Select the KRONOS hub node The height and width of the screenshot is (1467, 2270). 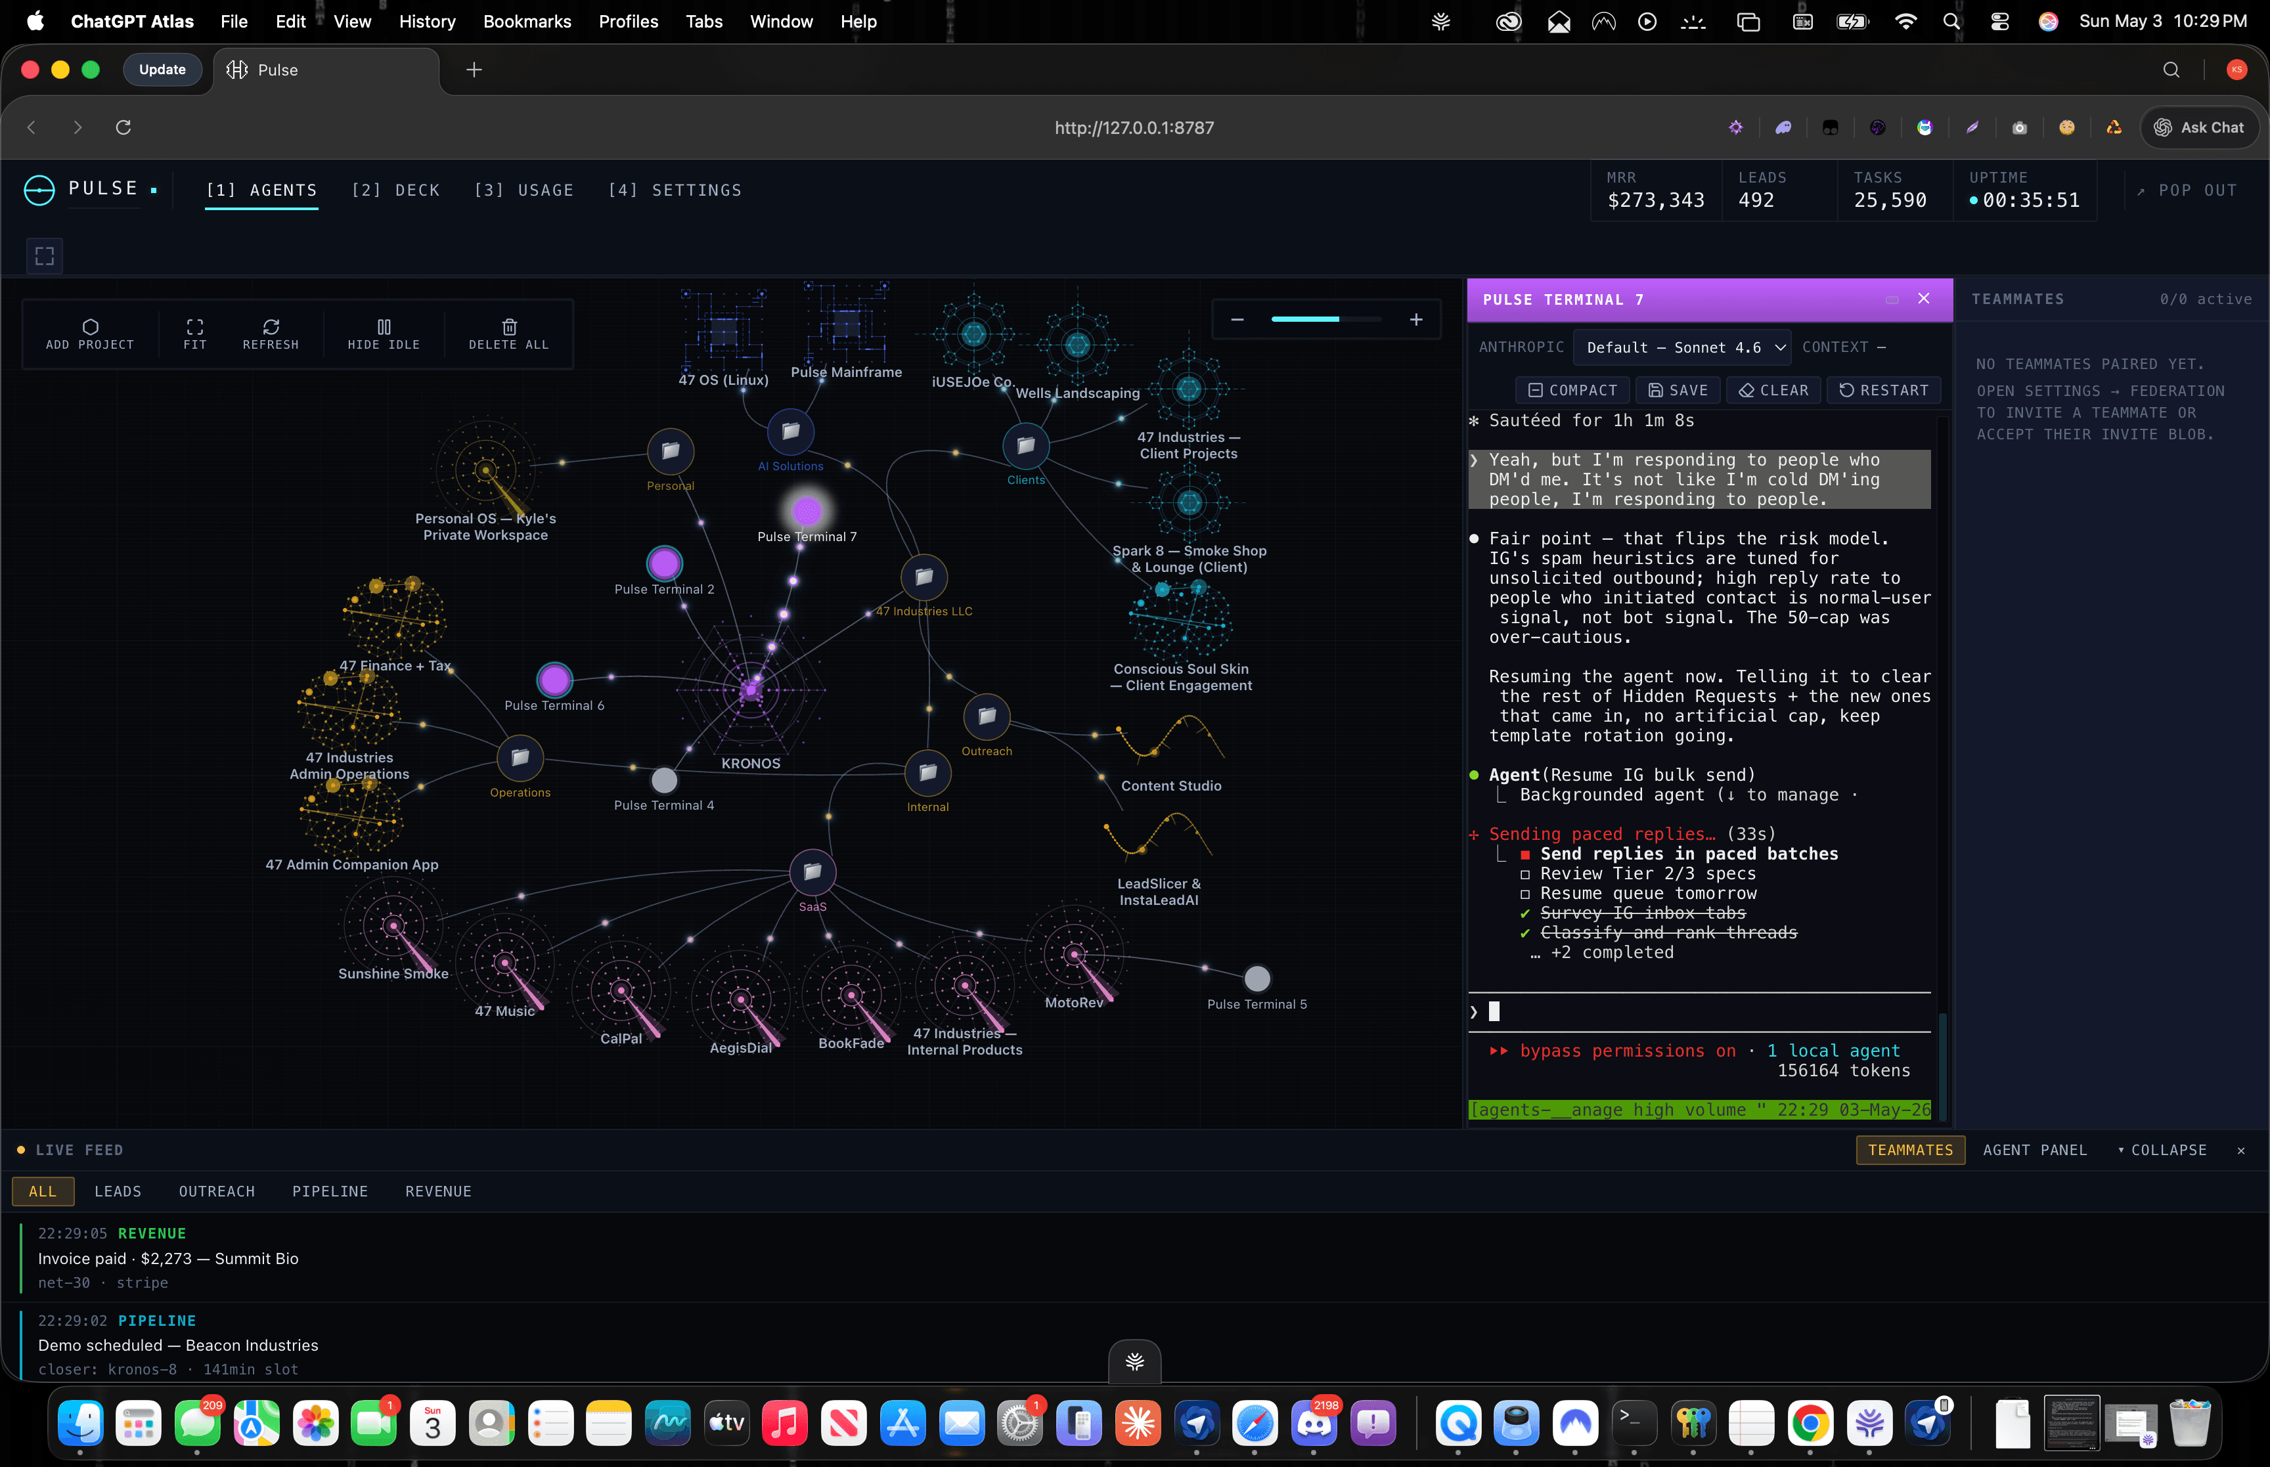coord(751,690)
